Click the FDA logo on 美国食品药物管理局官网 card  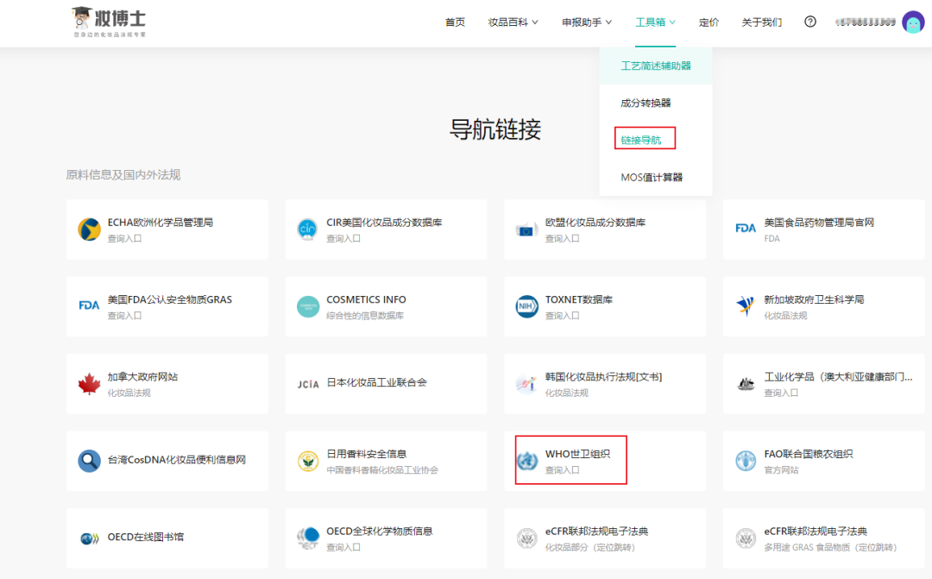(746, 228)
